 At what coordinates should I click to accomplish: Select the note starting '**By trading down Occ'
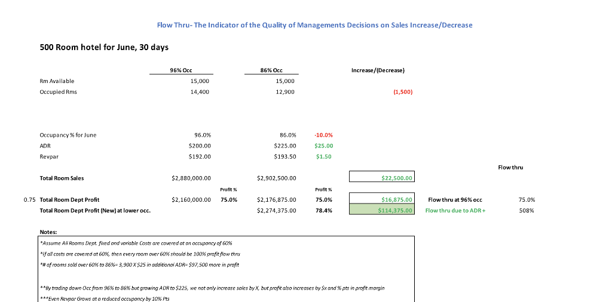[x=212, y=288]
